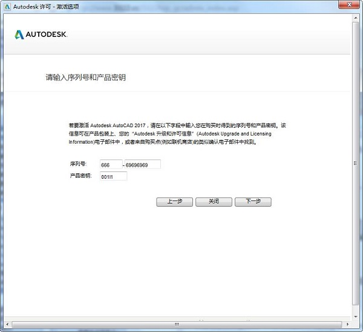363x332 pixels.
Task: Click the vertical scrollbar down arrow
Action: [x=356, y=316]
